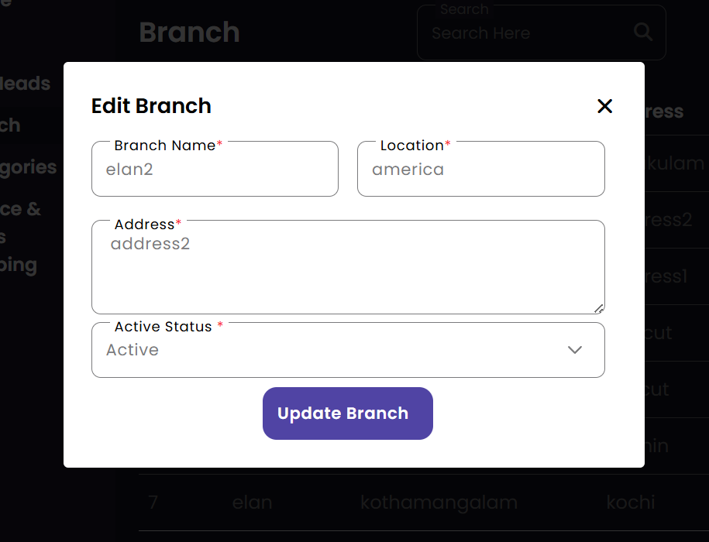Close the Edit Branch dialog
Screen dimensions: 709x542
click(x=604, y=106)
